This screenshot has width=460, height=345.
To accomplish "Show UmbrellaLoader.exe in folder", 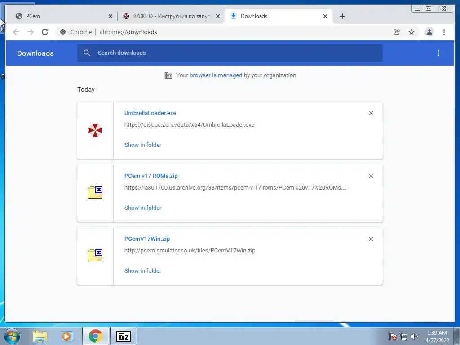I will 143,145.
